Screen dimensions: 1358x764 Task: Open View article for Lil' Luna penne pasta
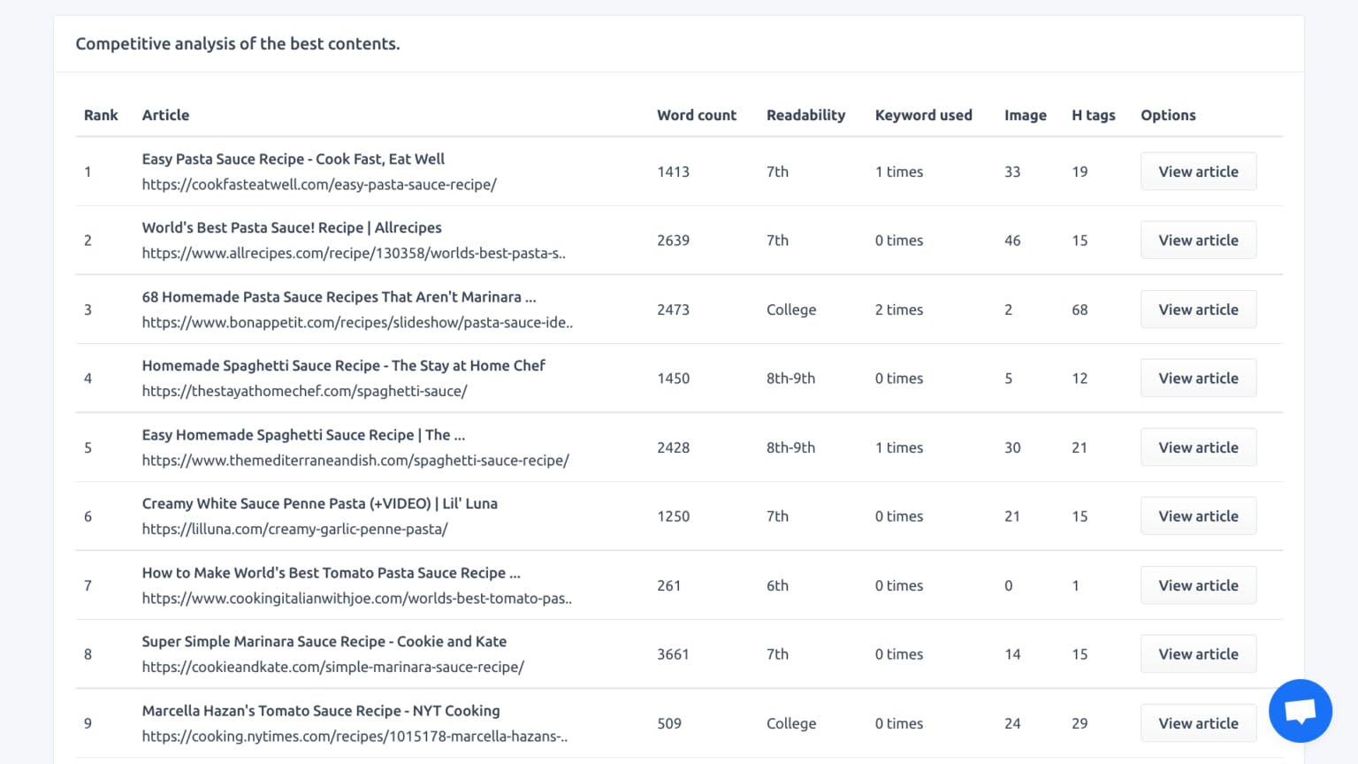[x=1198, y=516]
